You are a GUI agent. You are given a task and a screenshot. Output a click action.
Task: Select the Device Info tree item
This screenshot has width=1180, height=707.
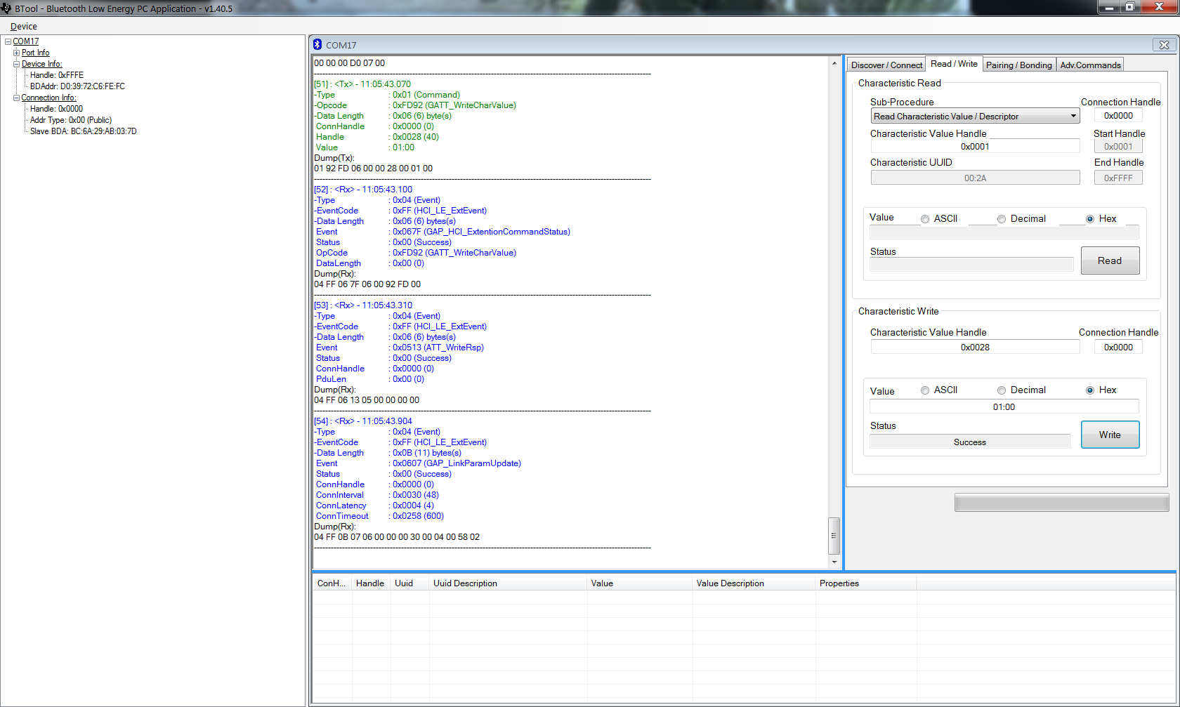point(41,64)
